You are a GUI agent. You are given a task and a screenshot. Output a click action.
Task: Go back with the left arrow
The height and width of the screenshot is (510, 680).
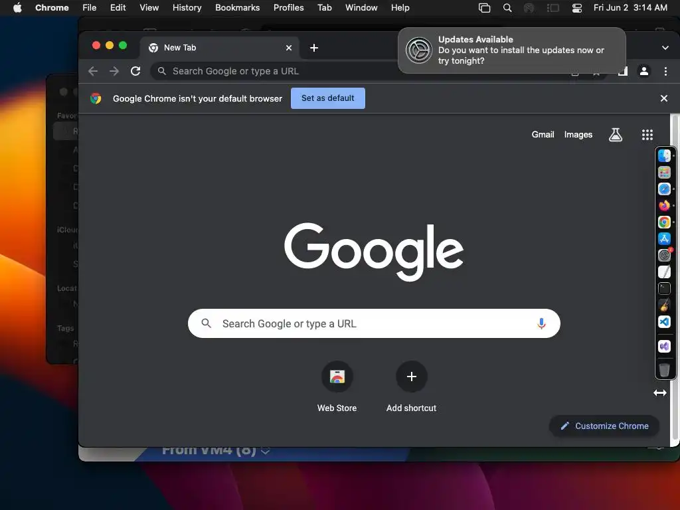(93, 71)
